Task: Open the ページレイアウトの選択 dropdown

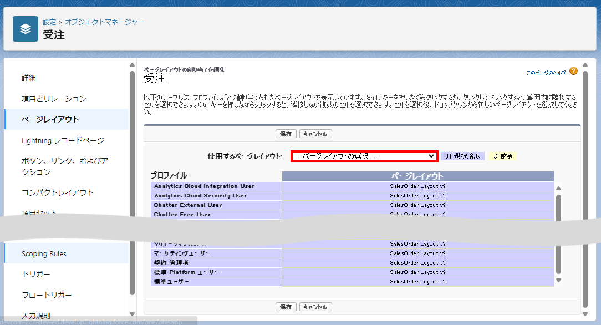Action: click(x=364, y=156)
